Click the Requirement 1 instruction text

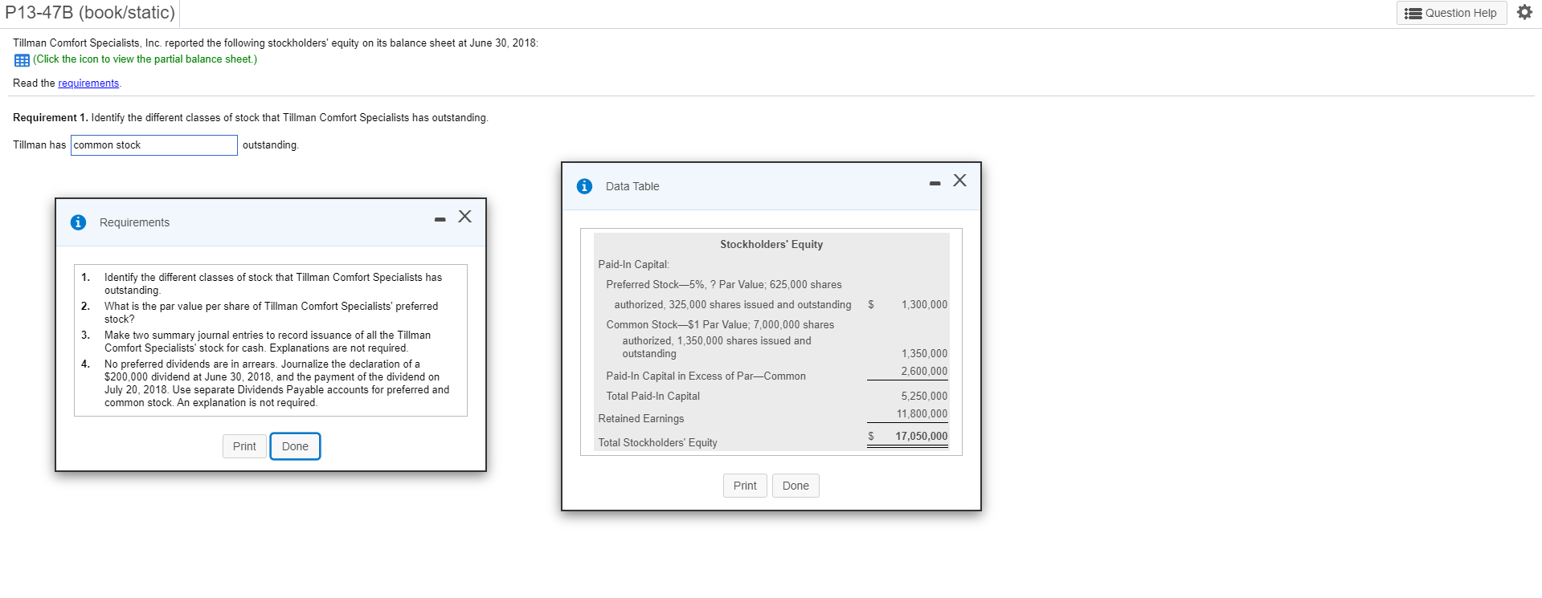(x=251, y=118)
